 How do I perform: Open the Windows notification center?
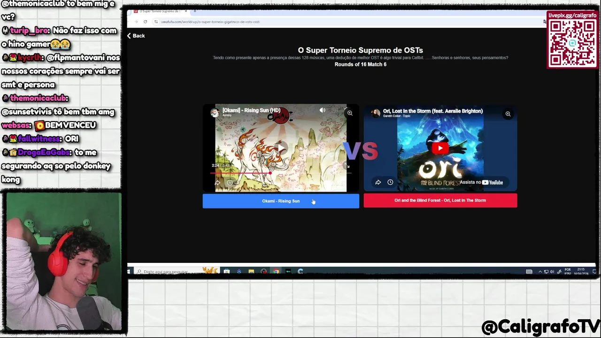click(x=594, y=271)
